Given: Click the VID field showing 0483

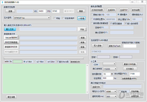Looking at the screenshot, I should point(42,11).
